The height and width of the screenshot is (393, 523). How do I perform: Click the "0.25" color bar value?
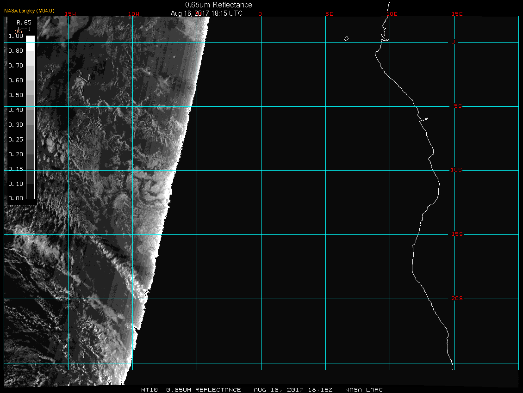16,139
